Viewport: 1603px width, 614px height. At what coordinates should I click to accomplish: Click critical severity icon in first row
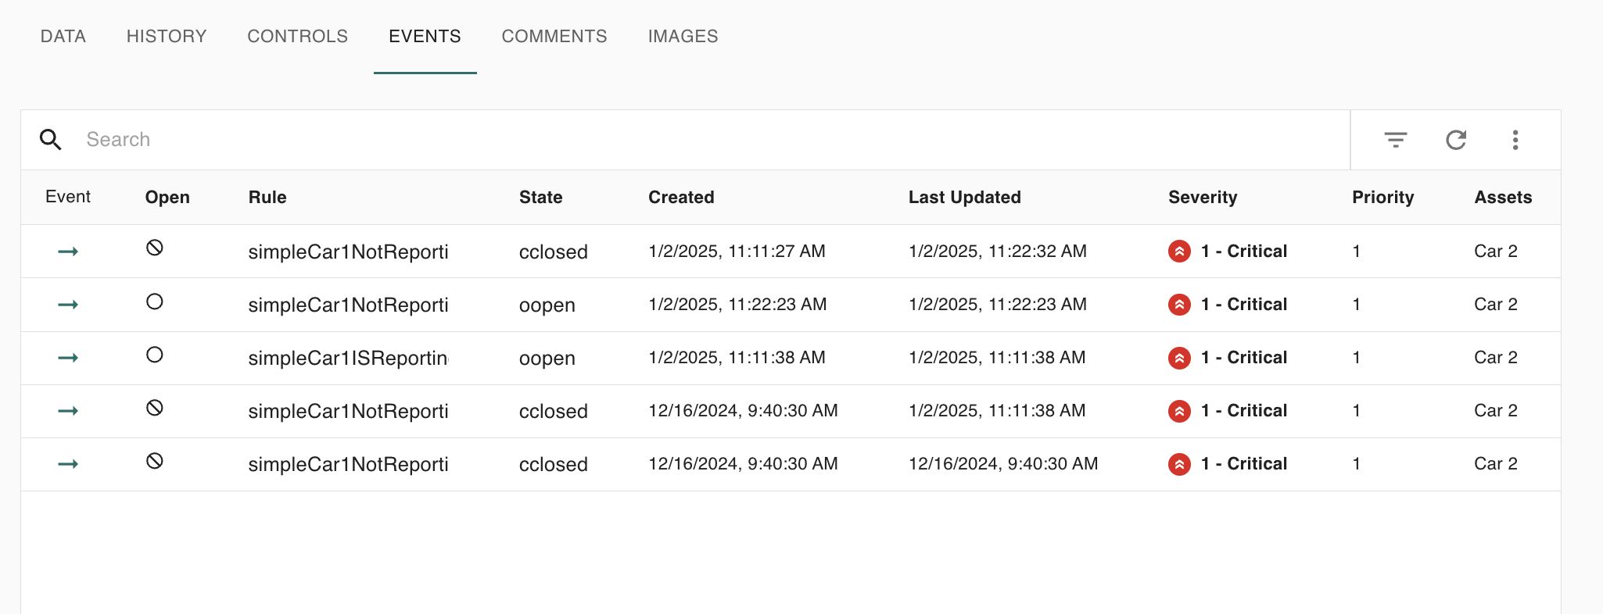(x=1179, y=252)
